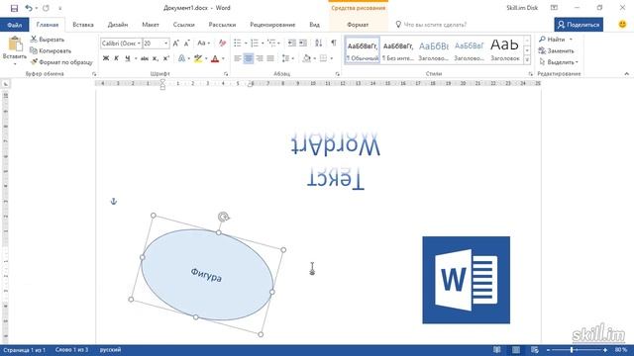634x356 pixels.
Task: Apply the Без интервала style
Action: (x=398, y=50)
